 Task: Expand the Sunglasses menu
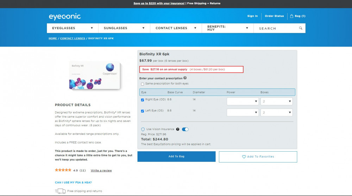[124, 28]
